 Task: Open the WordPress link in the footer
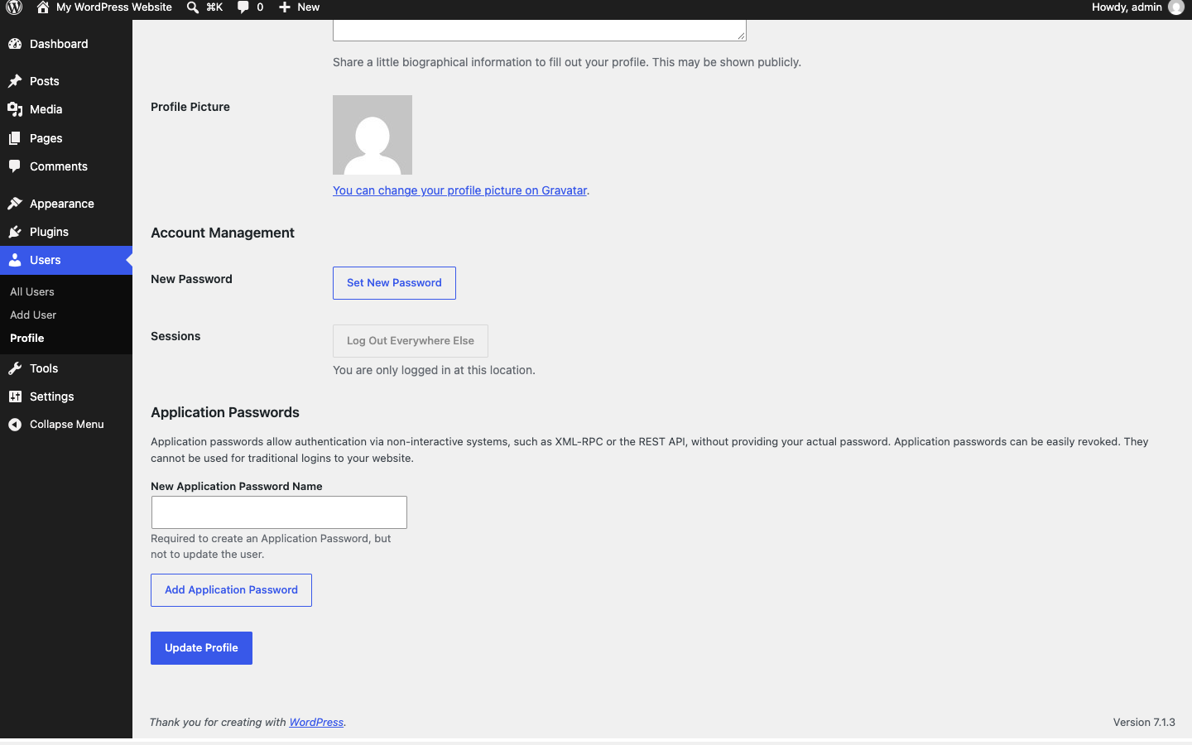pos(316,723)
